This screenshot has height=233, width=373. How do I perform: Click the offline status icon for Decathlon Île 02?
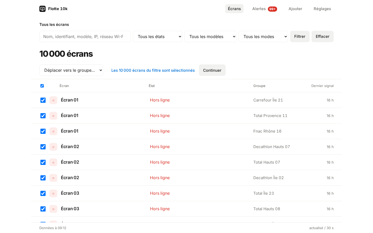(x=53, y=178)
